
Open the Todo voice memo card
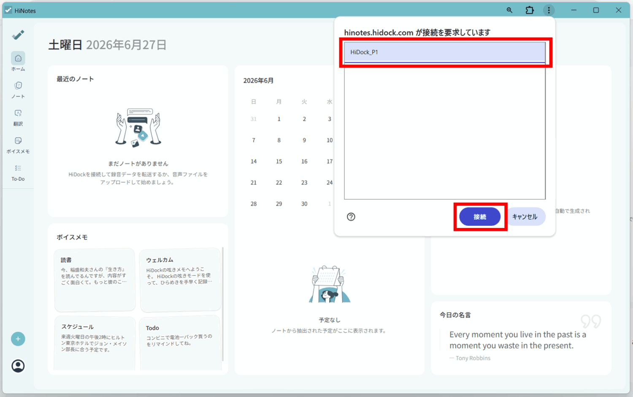click(x=180, y=343)
